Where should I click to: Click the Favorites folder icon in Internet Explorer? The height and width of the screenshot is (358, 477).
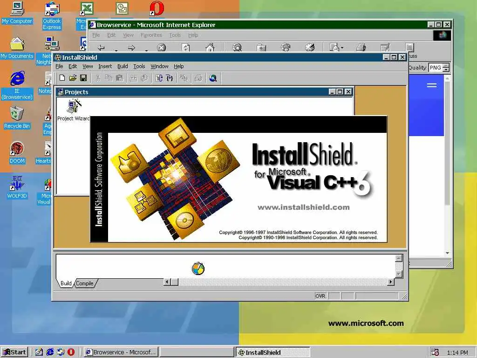click(261, 47)
